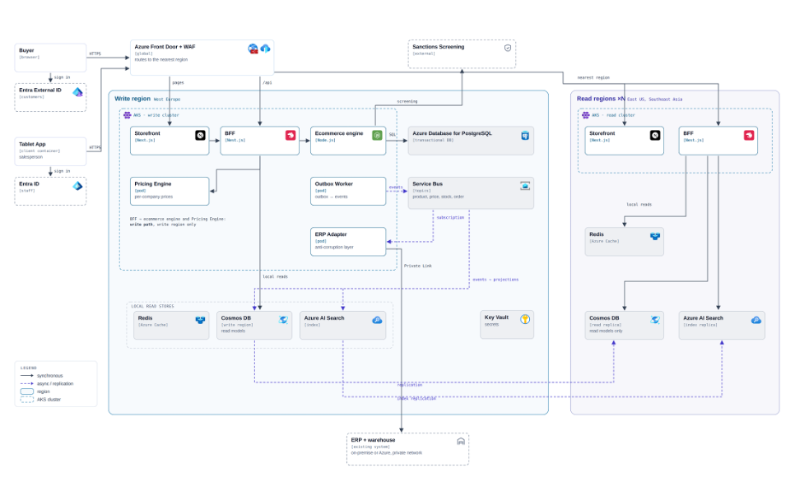The width and height of the screenshot is (795, 477).
Task: Select the Outbox Worker pod node
Action: coord(348,191)
